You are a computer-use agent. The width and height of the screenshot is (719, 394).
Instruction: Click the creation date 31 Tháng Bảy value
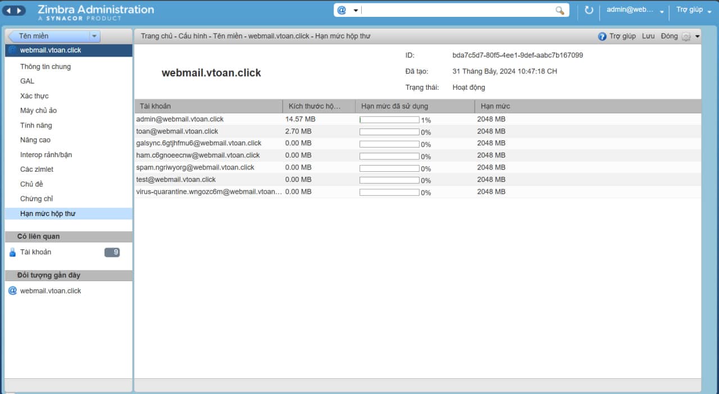[x=504, y=71]
